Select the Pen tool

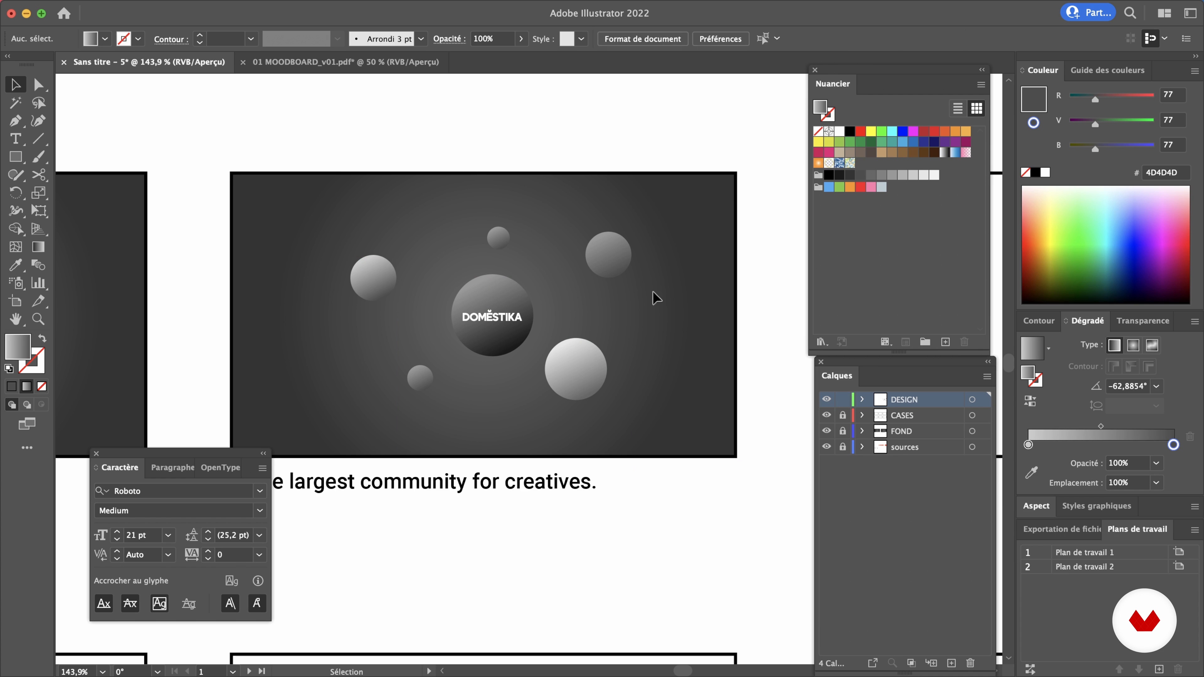15,121
